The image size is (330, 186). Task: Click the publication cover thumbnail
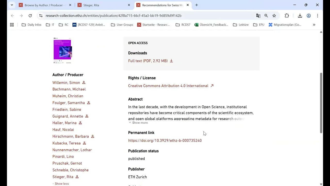(x=63, y=51)
